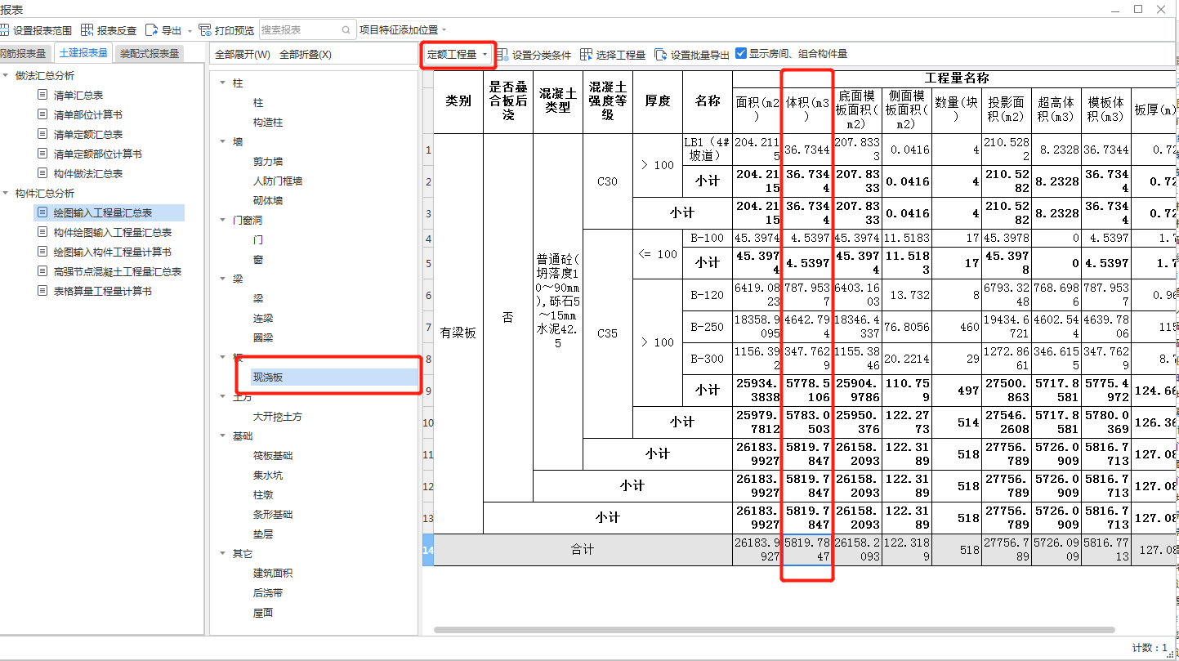Click document icon beside 清单定额汇总表
1179x661 pixels.
[42, 134]
